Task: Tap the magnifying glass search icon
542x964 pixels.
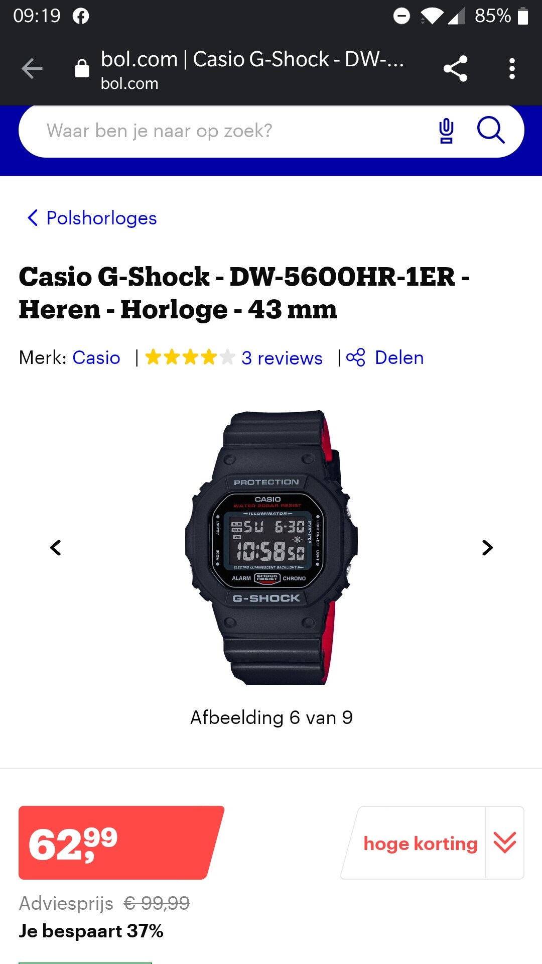Action: (490, 131)
